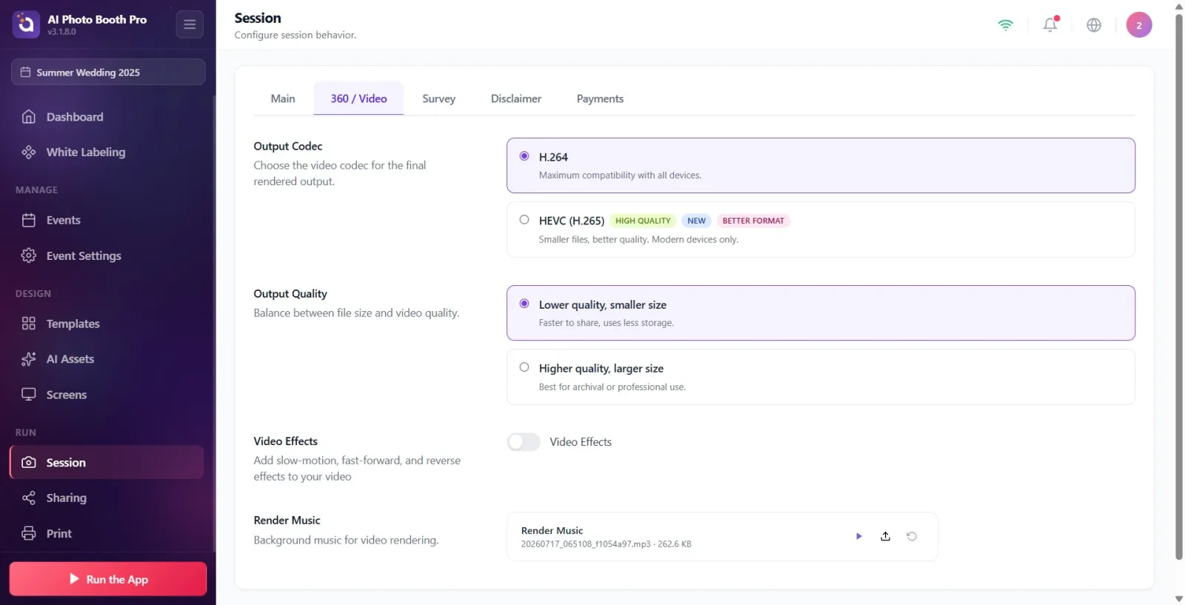Switch to the Disclaimer tab
The image size is (1185, 605).
coord(516,98)
